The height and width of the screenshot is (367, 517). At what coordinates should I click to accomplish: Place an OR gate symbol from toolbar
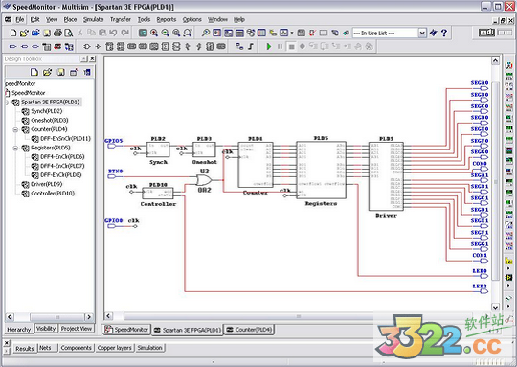[87, 47]
